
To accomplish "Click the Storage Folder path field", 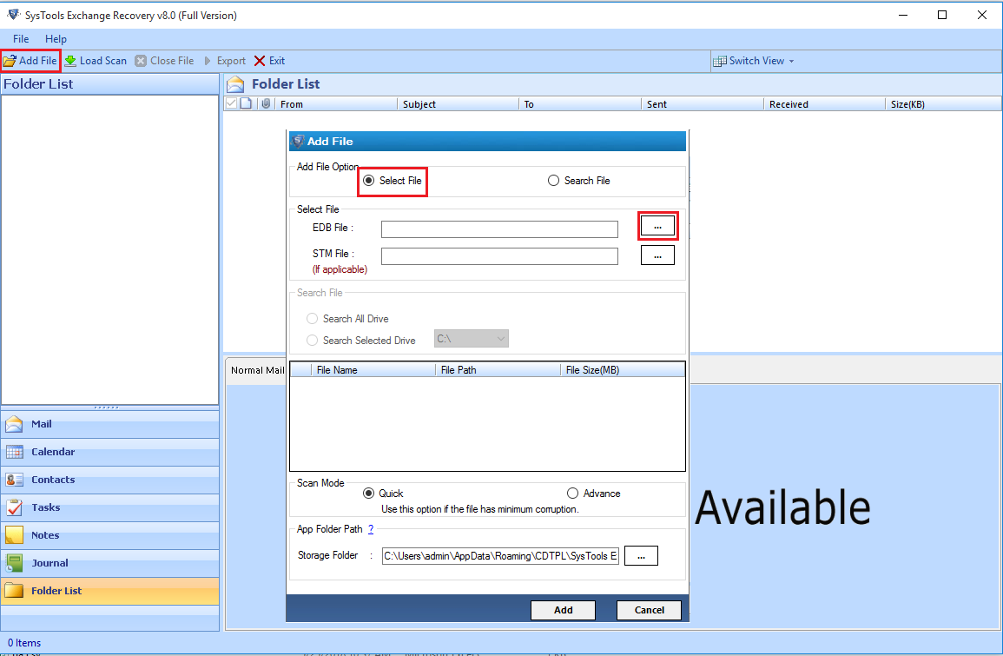I will 500,556.
